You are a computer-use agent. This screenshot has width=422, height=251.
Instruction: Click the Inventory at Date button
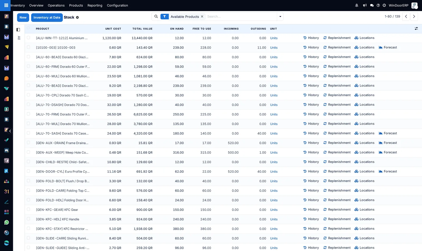47,17
